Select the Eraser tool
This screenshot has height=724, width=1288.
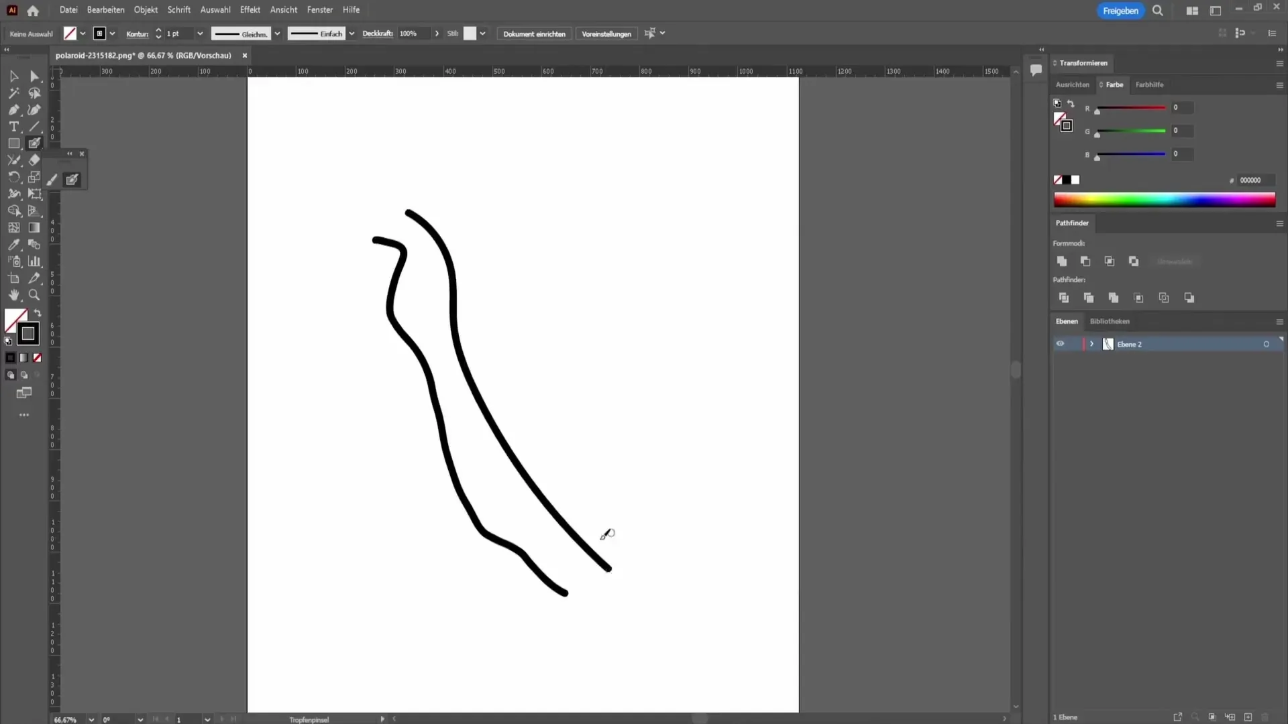pos(34,160)
